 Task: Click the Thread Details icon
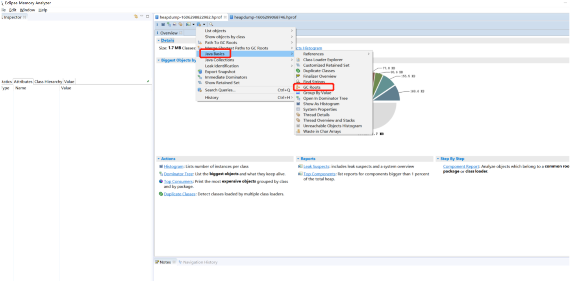[x=298, y=115]
